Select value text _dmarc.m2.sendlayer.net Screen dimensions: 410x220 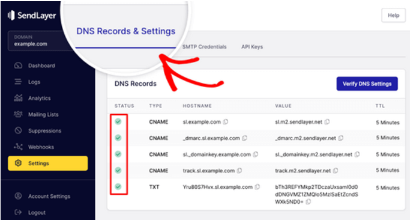tap(306, 138)
